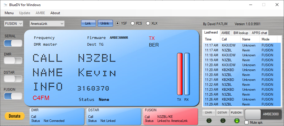Turn on the DSTAR toggle switch
This screenshot has width=284, height=126.
(x=13, y=78)
